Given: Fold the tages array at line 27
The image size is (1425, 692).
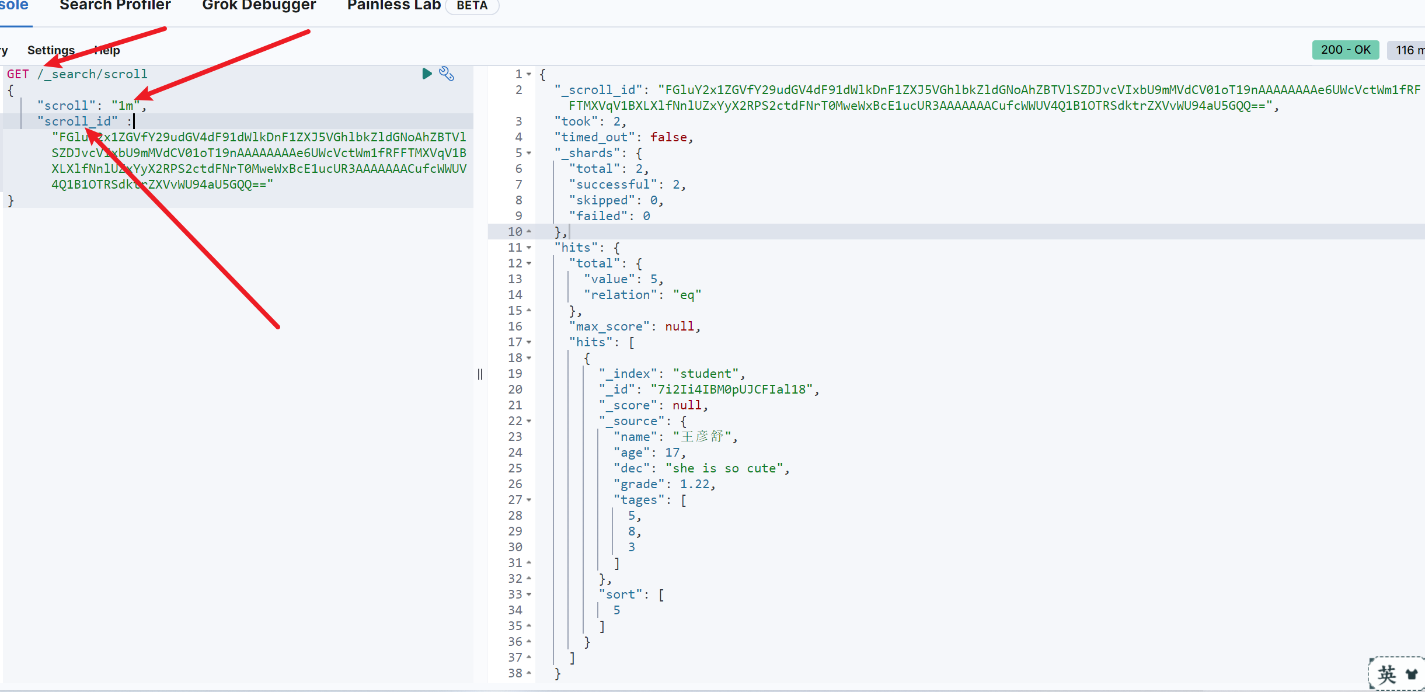Looking at the screenshot, I should click(529, 500).
